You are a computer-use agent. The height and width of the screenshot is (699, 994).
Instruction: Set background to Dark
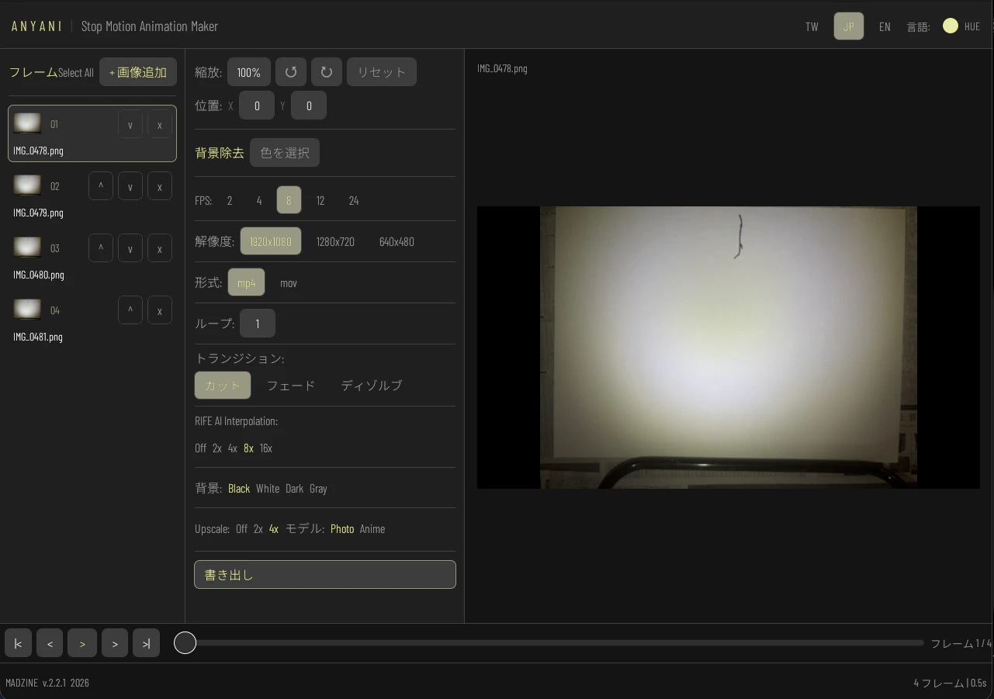click(x=295, y=488)
